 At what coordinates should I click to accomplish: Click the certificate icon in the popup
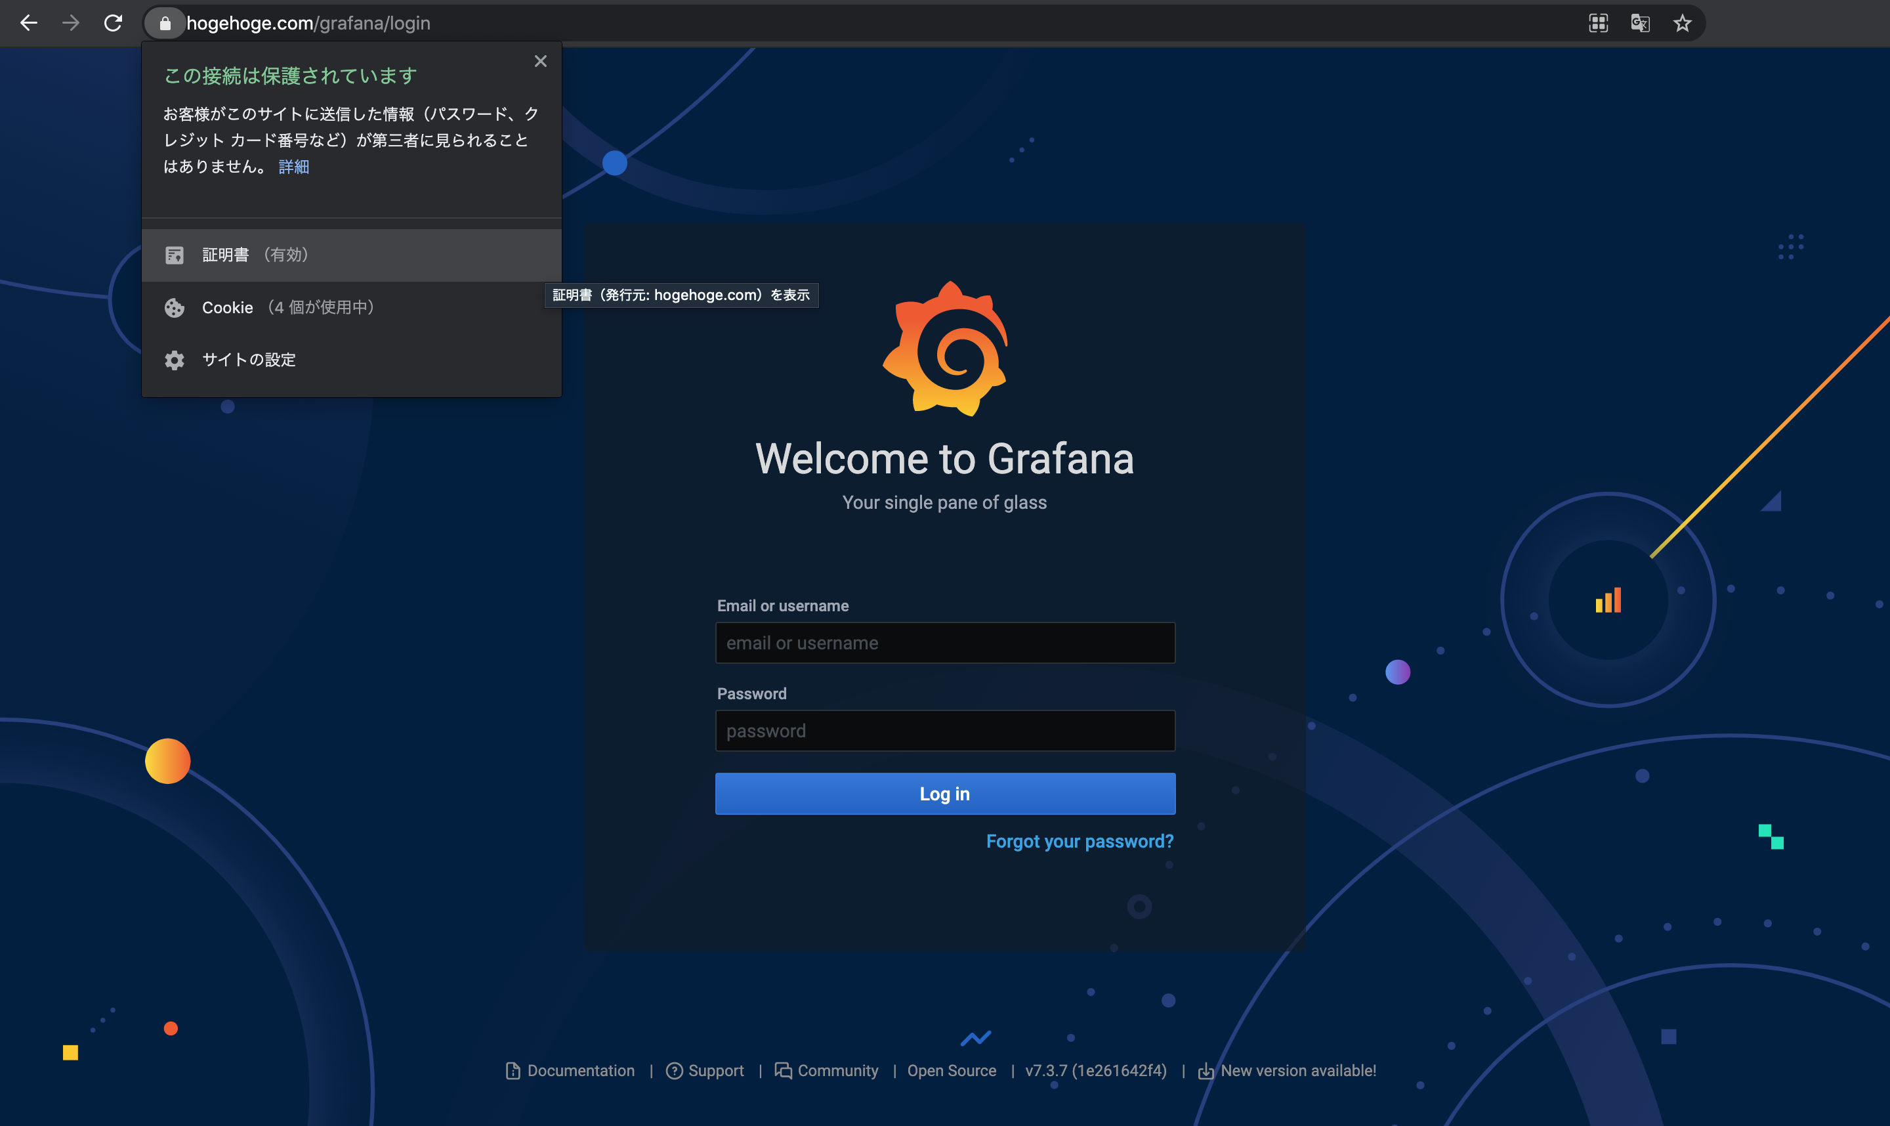point(175,255)
